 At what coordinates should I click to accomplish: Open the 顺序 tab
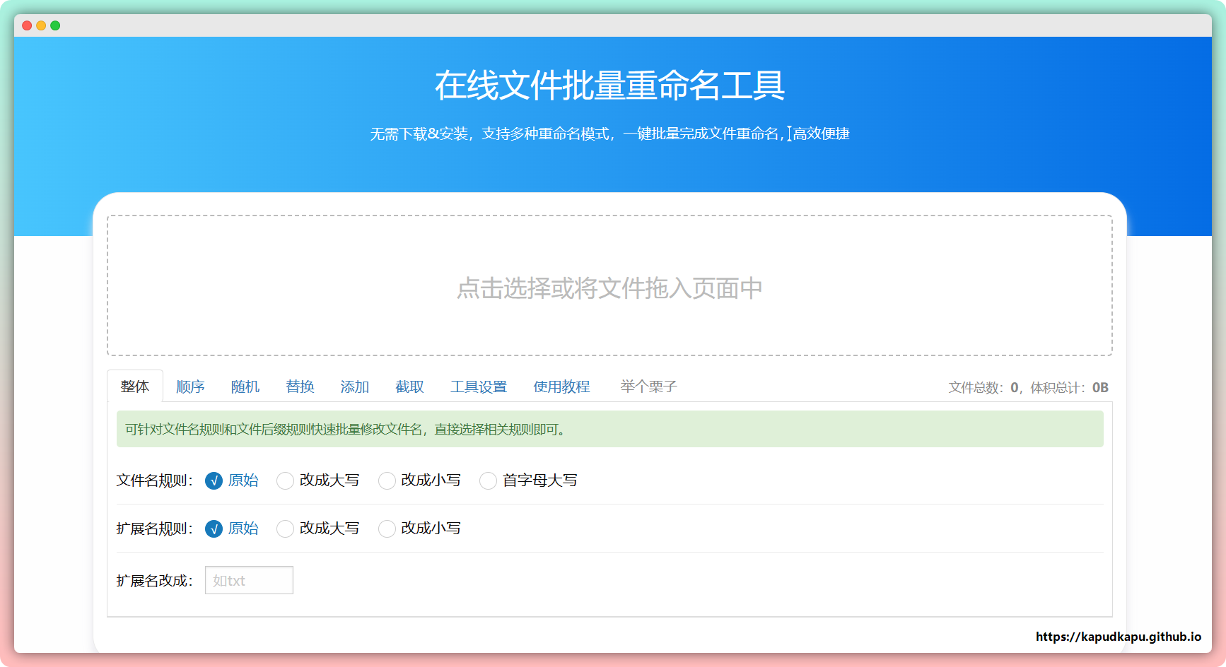point(190,386)
